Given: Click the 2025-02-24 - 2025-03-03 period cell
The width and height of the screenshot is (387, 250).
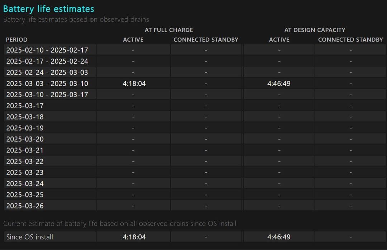Looking at the screenshot, I should click(47, 72).
